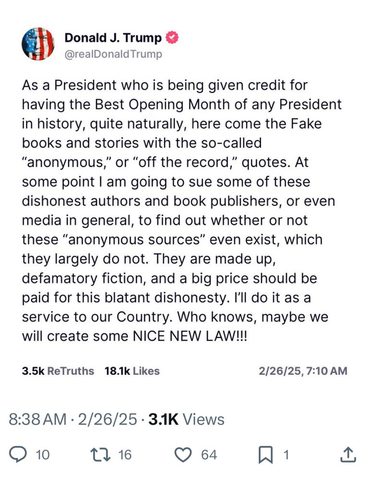The image size is (369, 481).
Task: Click the like count 64
Action: [209, 455]
